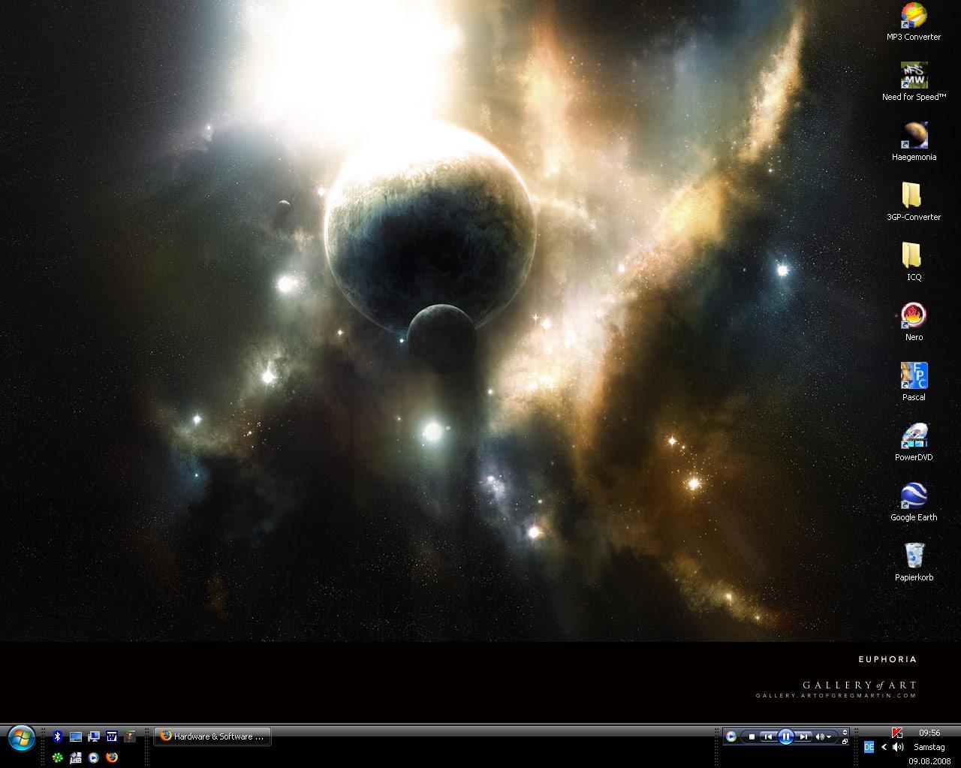The height and width of the screenshot is (768, 961).
Task: Skip to next track in media toolbar
Action: (x=803, y=736)
